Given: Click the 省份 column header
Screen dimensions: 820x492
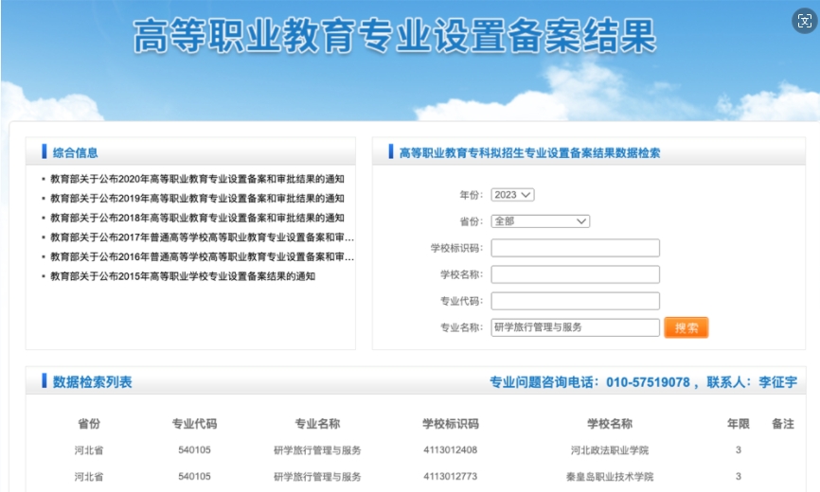Looking at the screenshot, I should click(89, 424).
